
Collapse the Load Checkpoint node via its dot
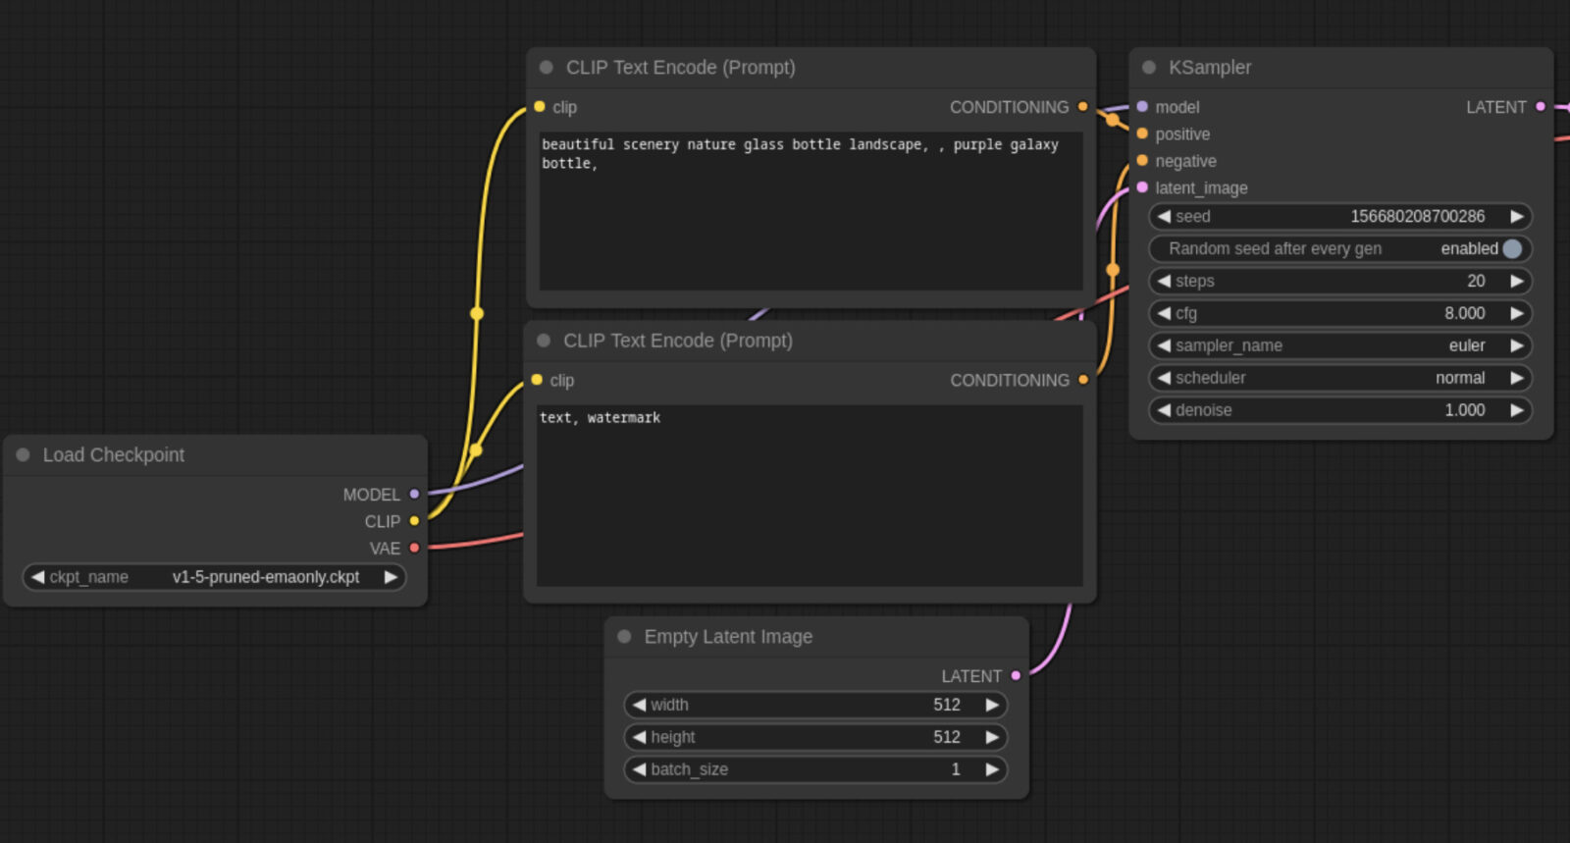click(23, 455)
